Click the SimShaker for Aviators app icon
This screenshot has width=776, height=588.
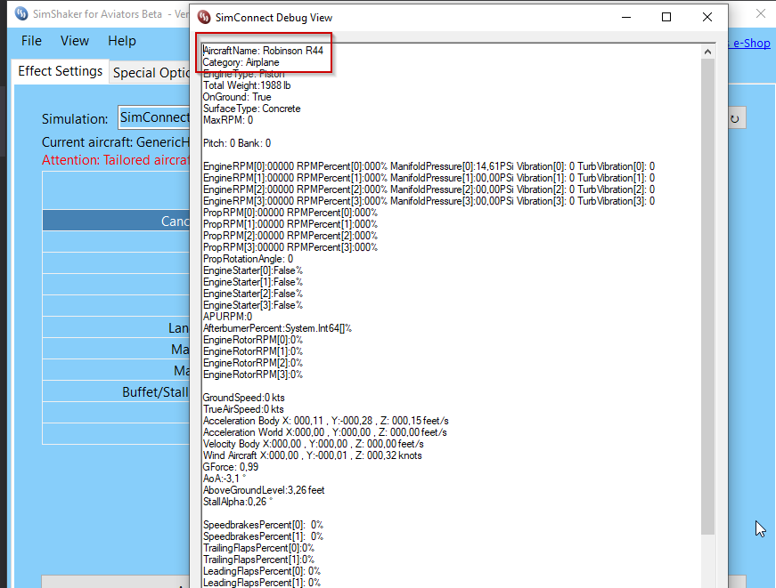click(x=21, y=13)
